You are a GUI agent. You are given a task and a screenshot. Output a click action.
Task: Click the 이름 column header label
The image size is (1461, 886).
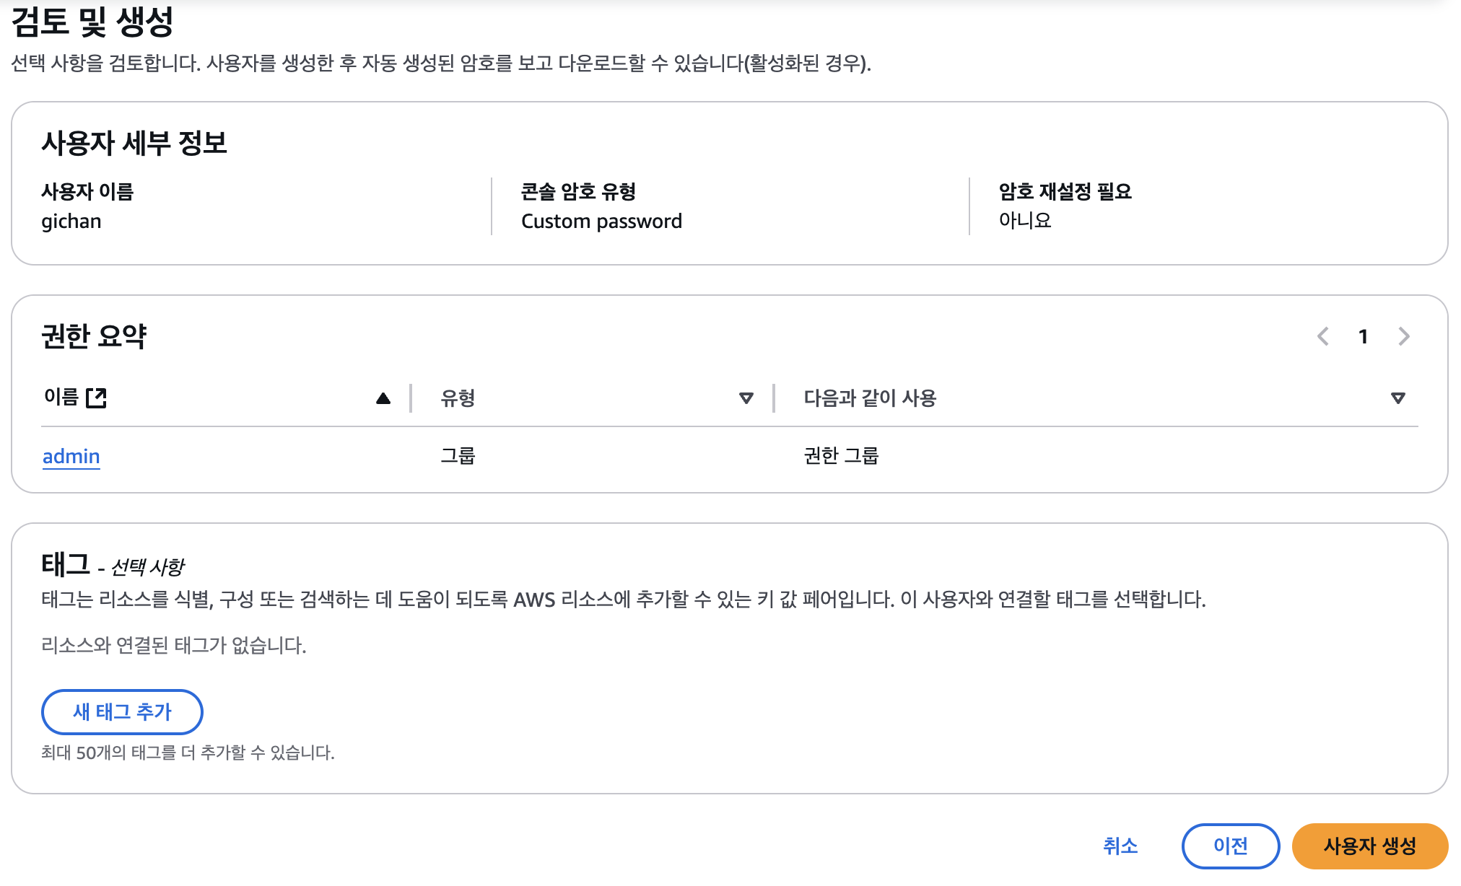[61, 398]
